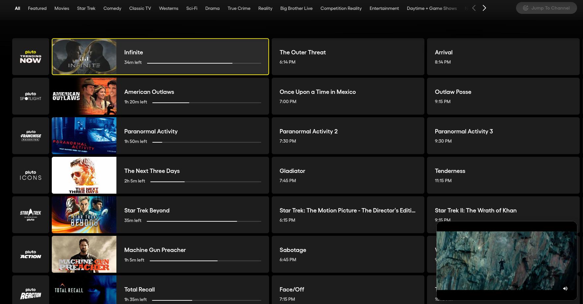
Task: Select the Competition Reality category tab
Action: 341,8
